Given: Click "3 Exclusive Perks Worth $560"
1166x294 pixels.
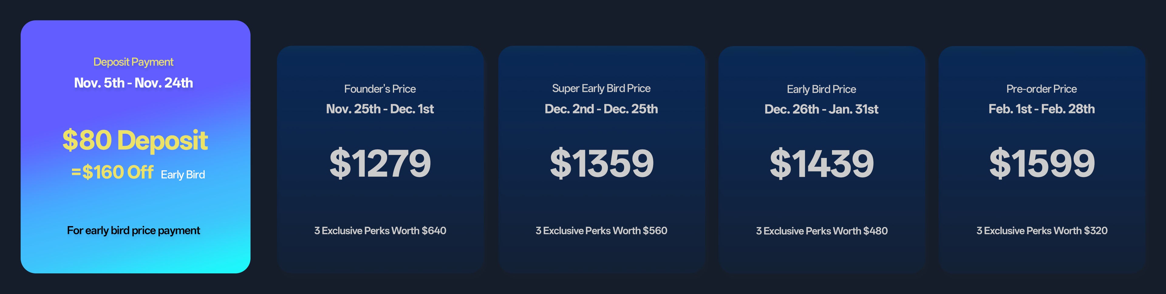Looking at the screenshot, I should (601, 231).
